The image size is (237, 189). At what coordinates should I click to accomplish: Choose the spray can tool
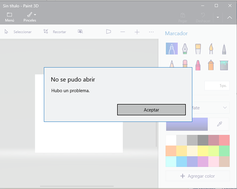211,65
